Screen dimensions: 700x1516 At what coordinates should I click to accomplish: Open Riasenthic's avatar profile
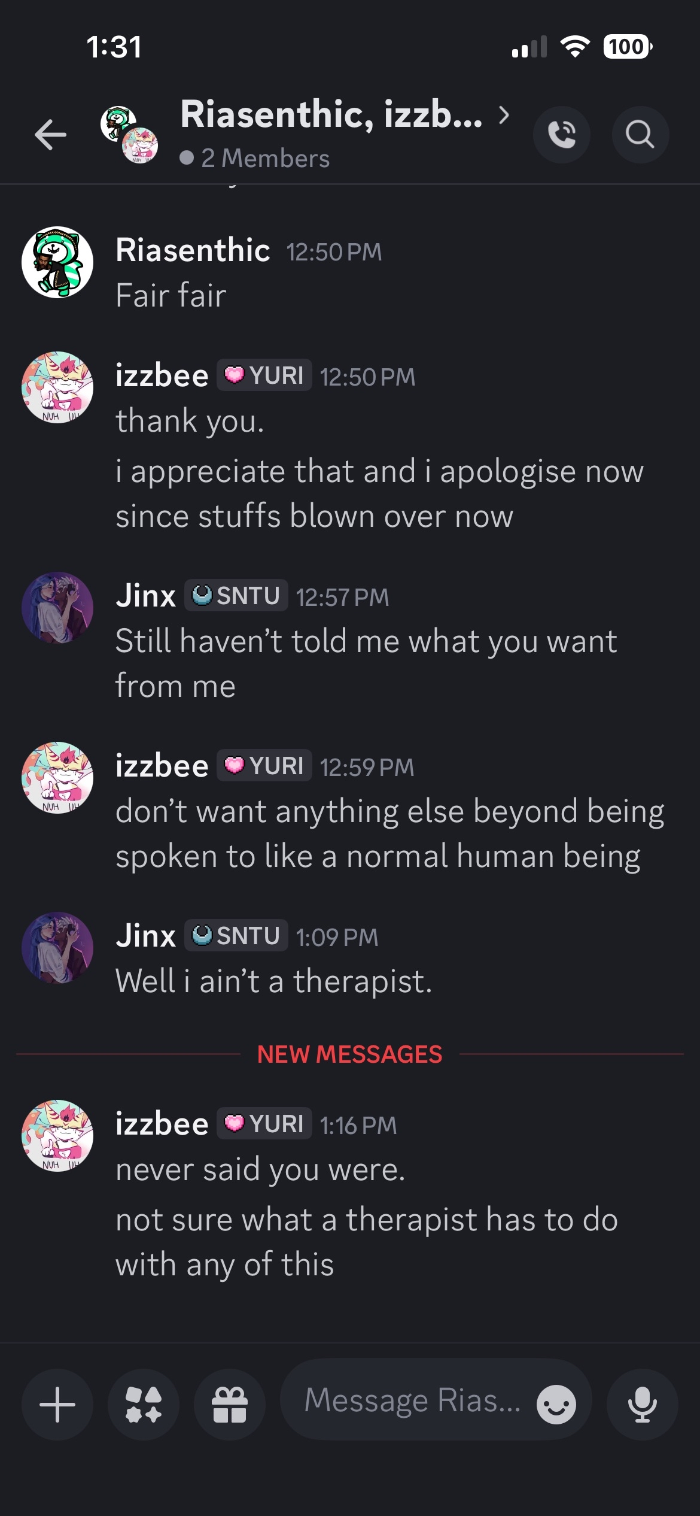pos(57,262)
